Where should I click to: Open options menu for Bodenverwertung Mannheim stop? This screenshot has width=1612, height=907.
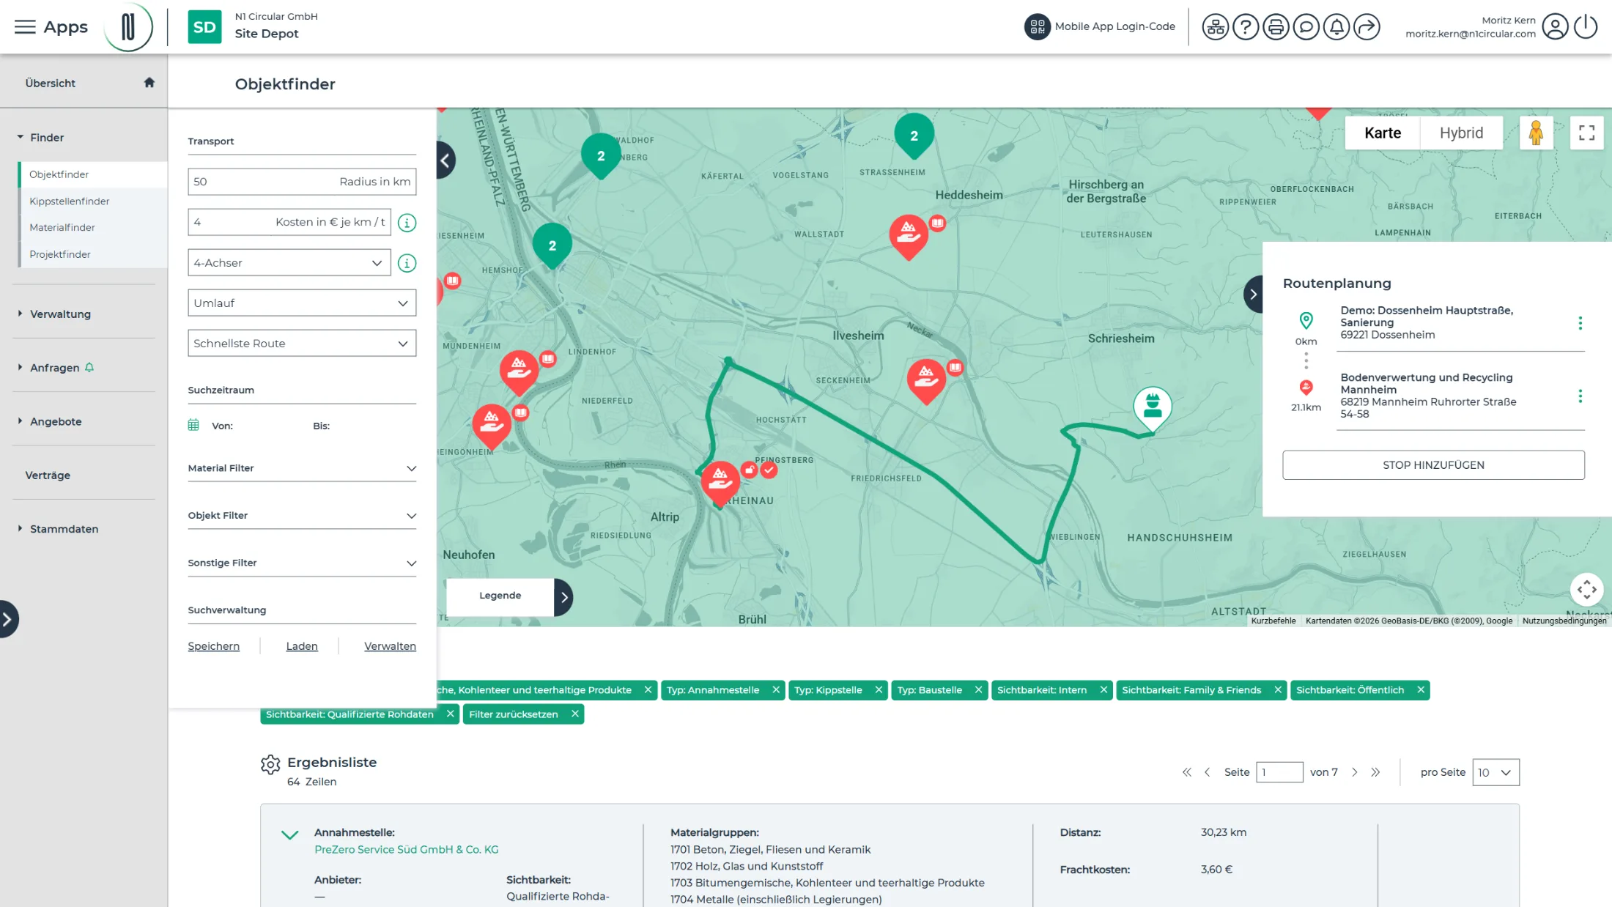click(x=1580, y=396)
